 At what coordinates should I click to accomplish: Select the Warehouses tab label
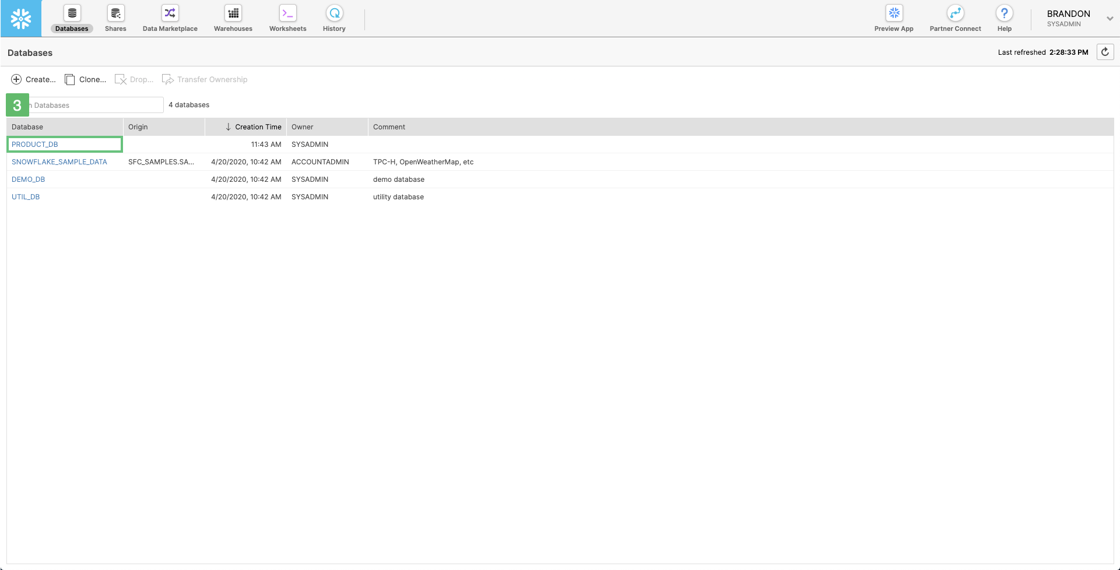pos(233,29)
